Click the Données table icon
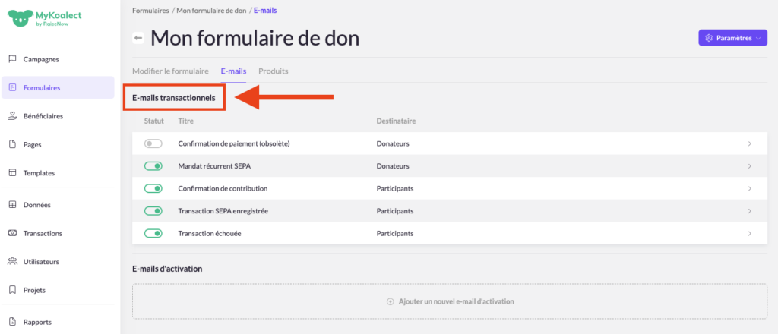This screenshot has height=334, width=778. pos(12,205)
